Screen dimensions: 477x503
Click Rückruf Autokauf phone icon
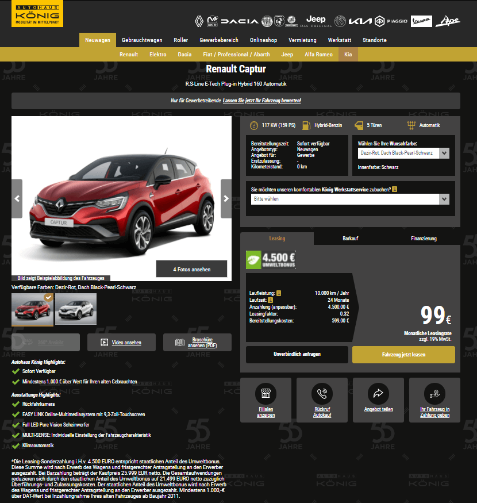[x=322, y=393]
